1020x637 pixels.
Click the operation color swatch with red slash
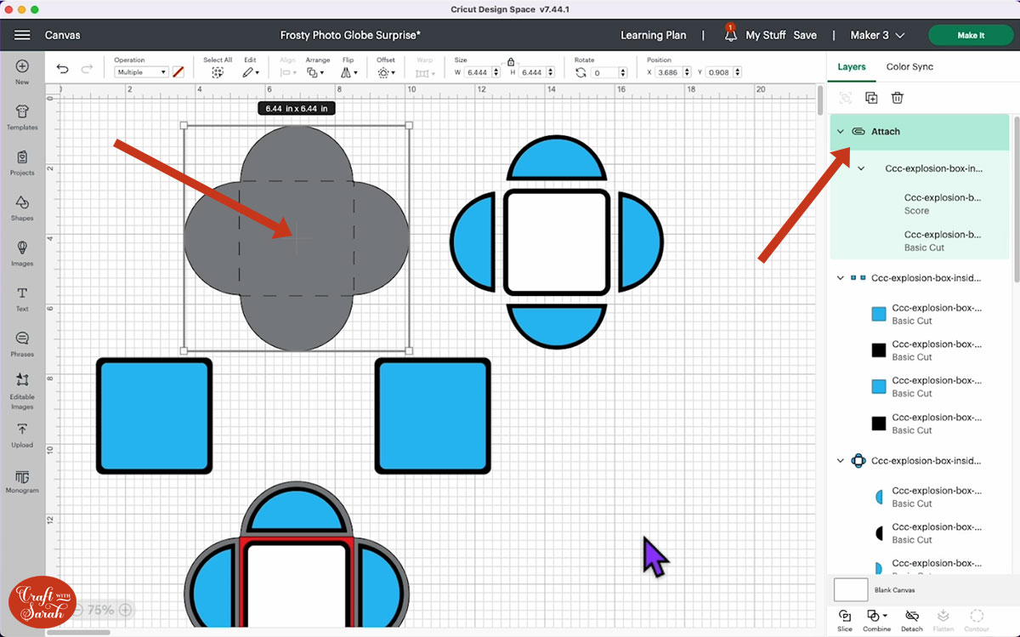pyautogui.click(x=178, y=72)
